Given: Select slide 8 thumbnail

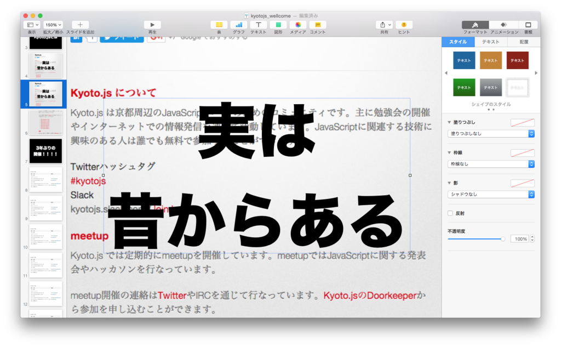Looking at the screenshot, I should pyautogui.click(x=45, y=179).
